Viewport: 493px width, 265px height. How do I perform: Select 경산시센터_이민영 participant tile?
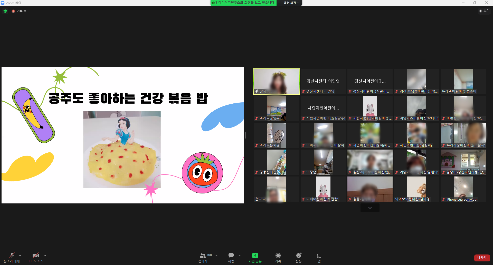(323, 81)
